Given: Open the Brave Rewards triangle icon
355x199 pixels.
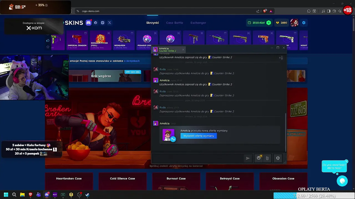Looking at the screenshot, I should [x=271, y=11].
